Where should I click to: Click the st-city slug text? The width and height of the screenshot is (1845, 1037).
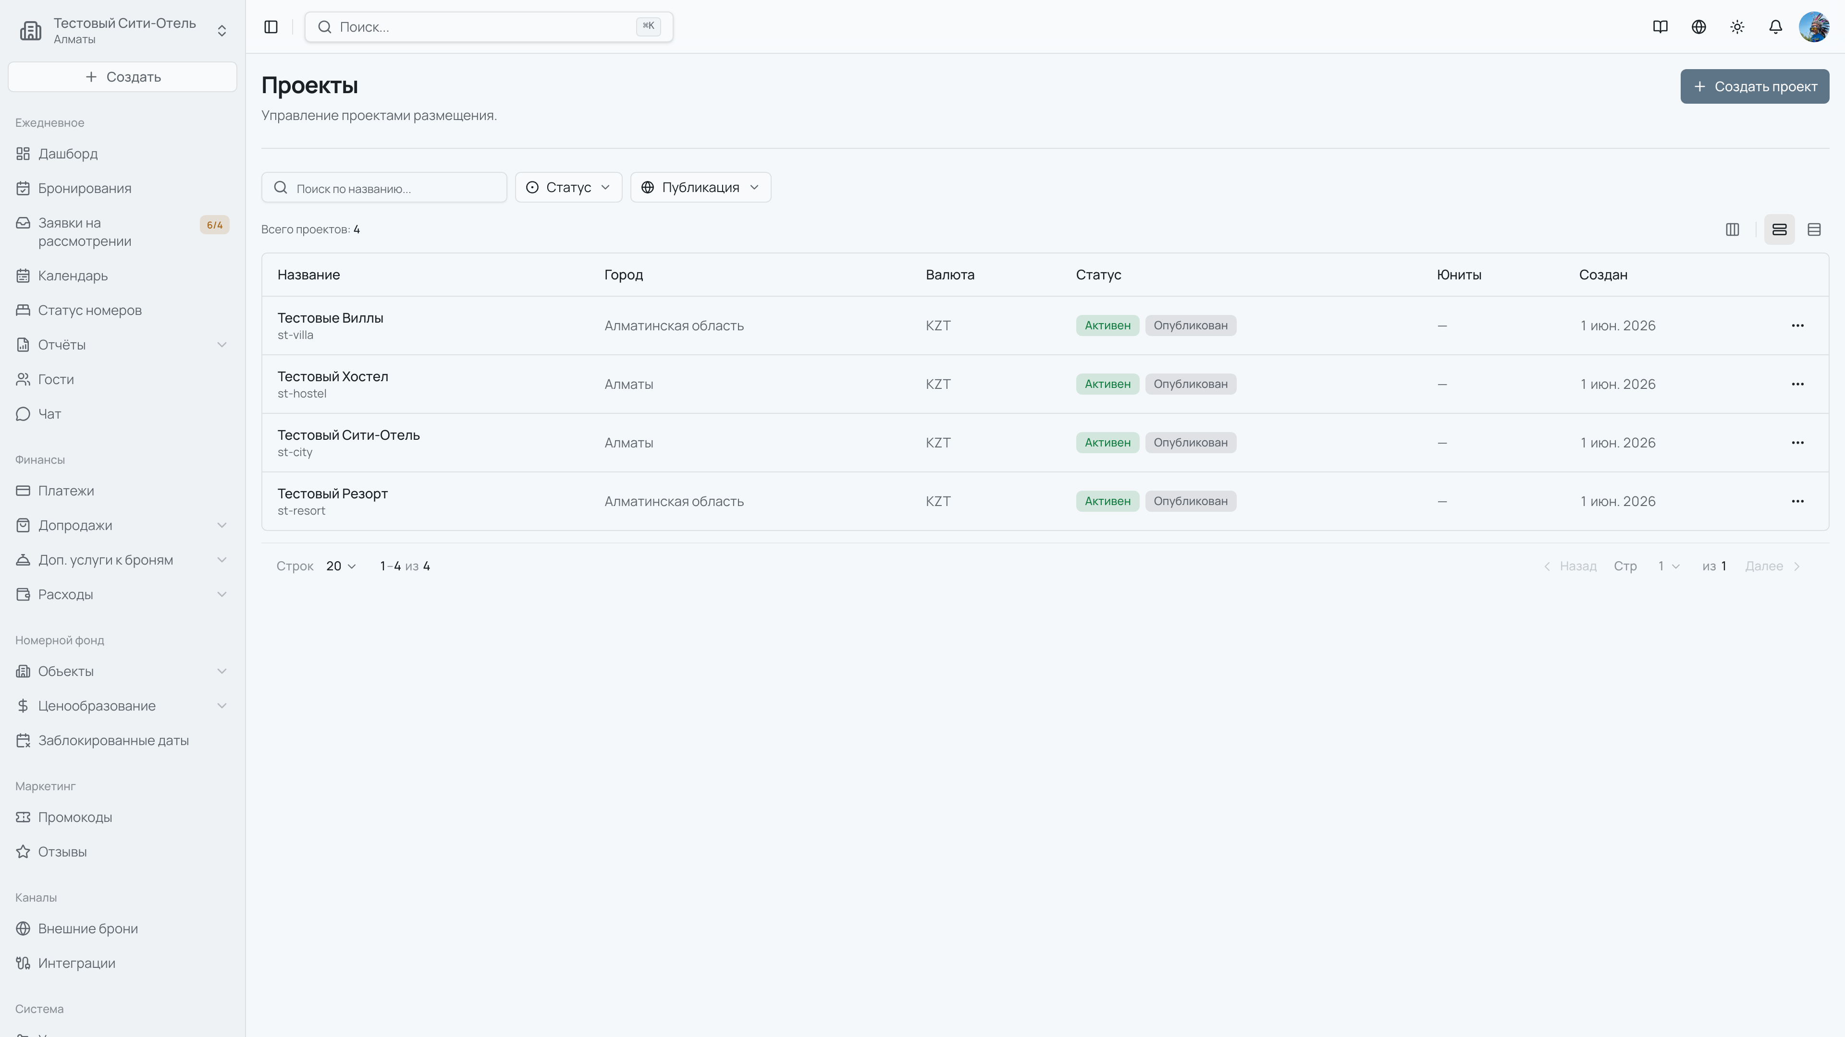point(295,452)
